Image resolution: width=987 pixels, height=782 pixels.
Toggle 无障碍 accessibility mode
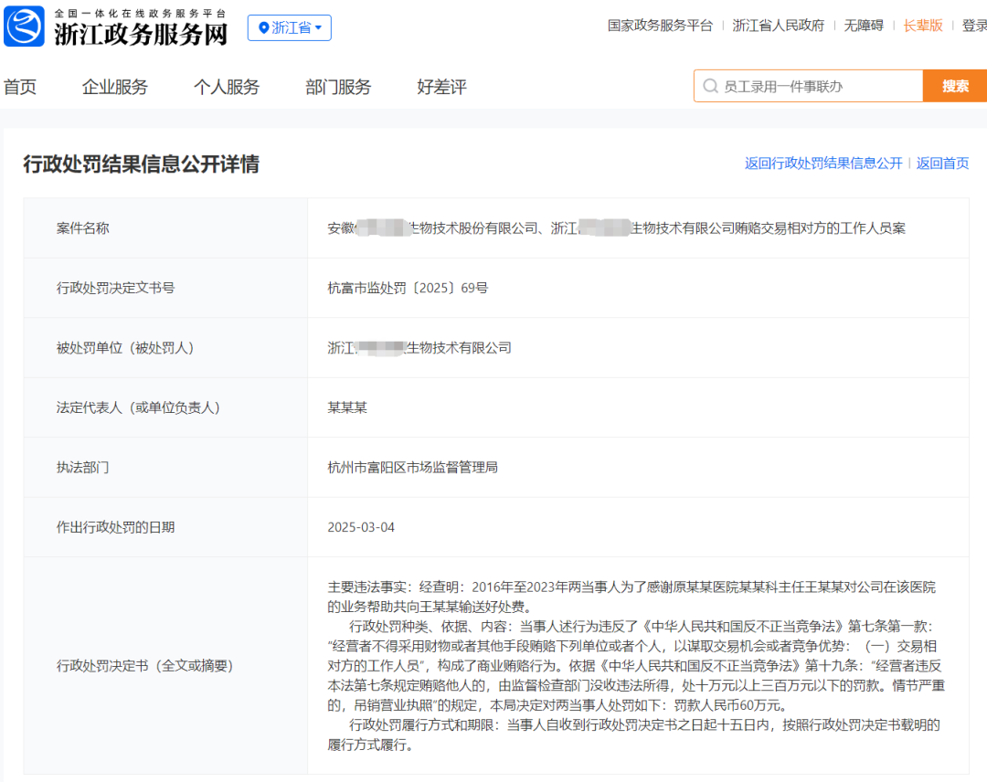coord(864,25)
